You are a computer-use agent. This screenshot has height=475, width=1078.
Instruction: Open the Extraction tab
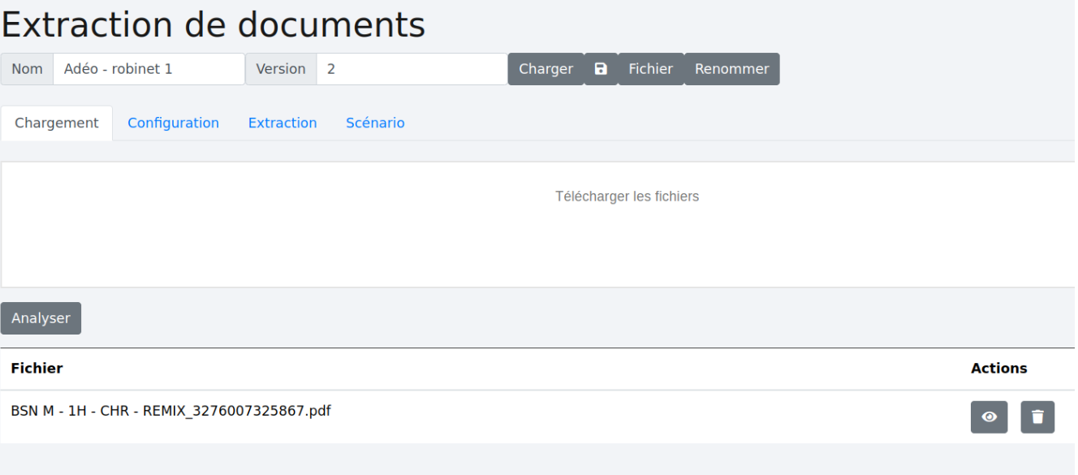tap(282, 123)
